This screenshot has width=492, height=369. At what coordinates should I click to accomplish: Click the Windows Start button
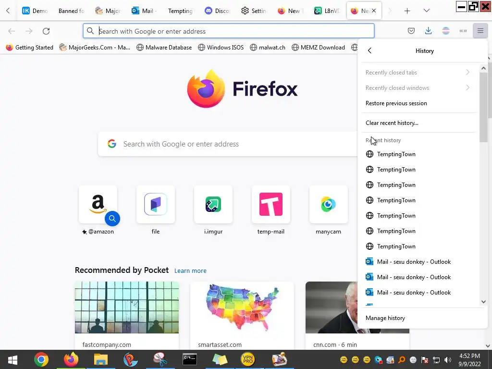(12, 359)
